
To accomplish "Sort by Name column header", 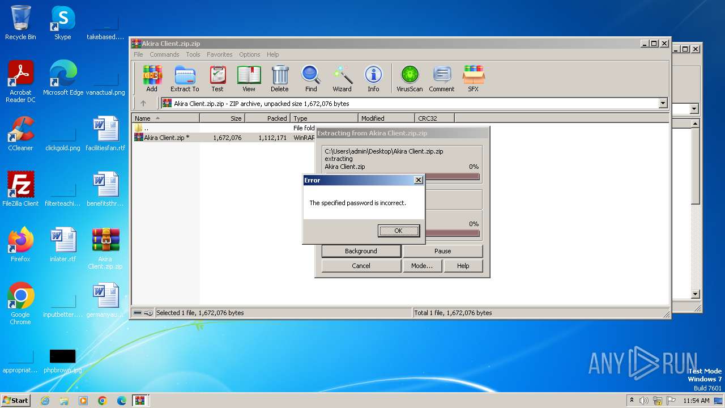I will pyautogui.click(x=165, y=118).
